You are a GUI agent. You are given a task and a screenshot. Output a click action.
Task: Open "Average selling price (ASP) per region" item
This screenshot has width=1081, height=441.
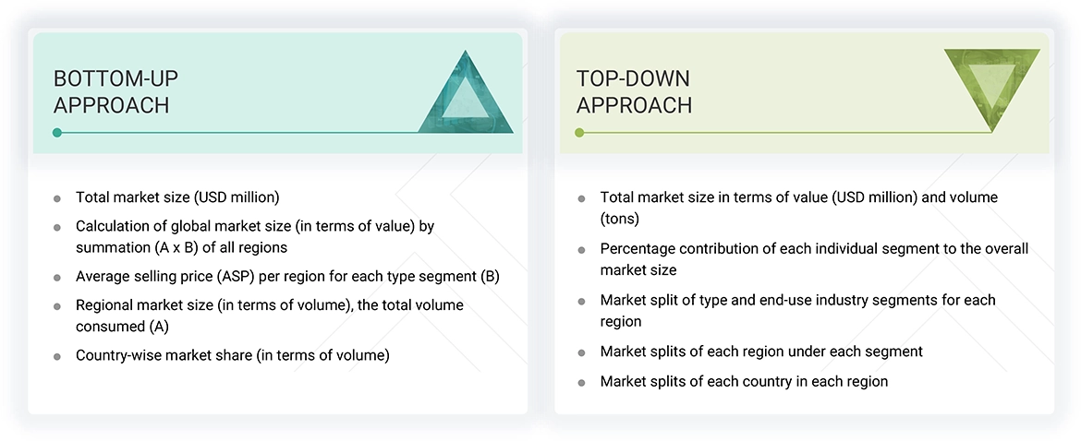pos(287,275)
